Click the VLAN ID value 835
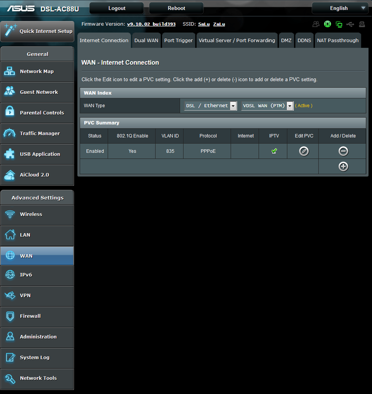The height and width of the screenshot is (394, 372). pyautogui.click(x=170, y=151)
